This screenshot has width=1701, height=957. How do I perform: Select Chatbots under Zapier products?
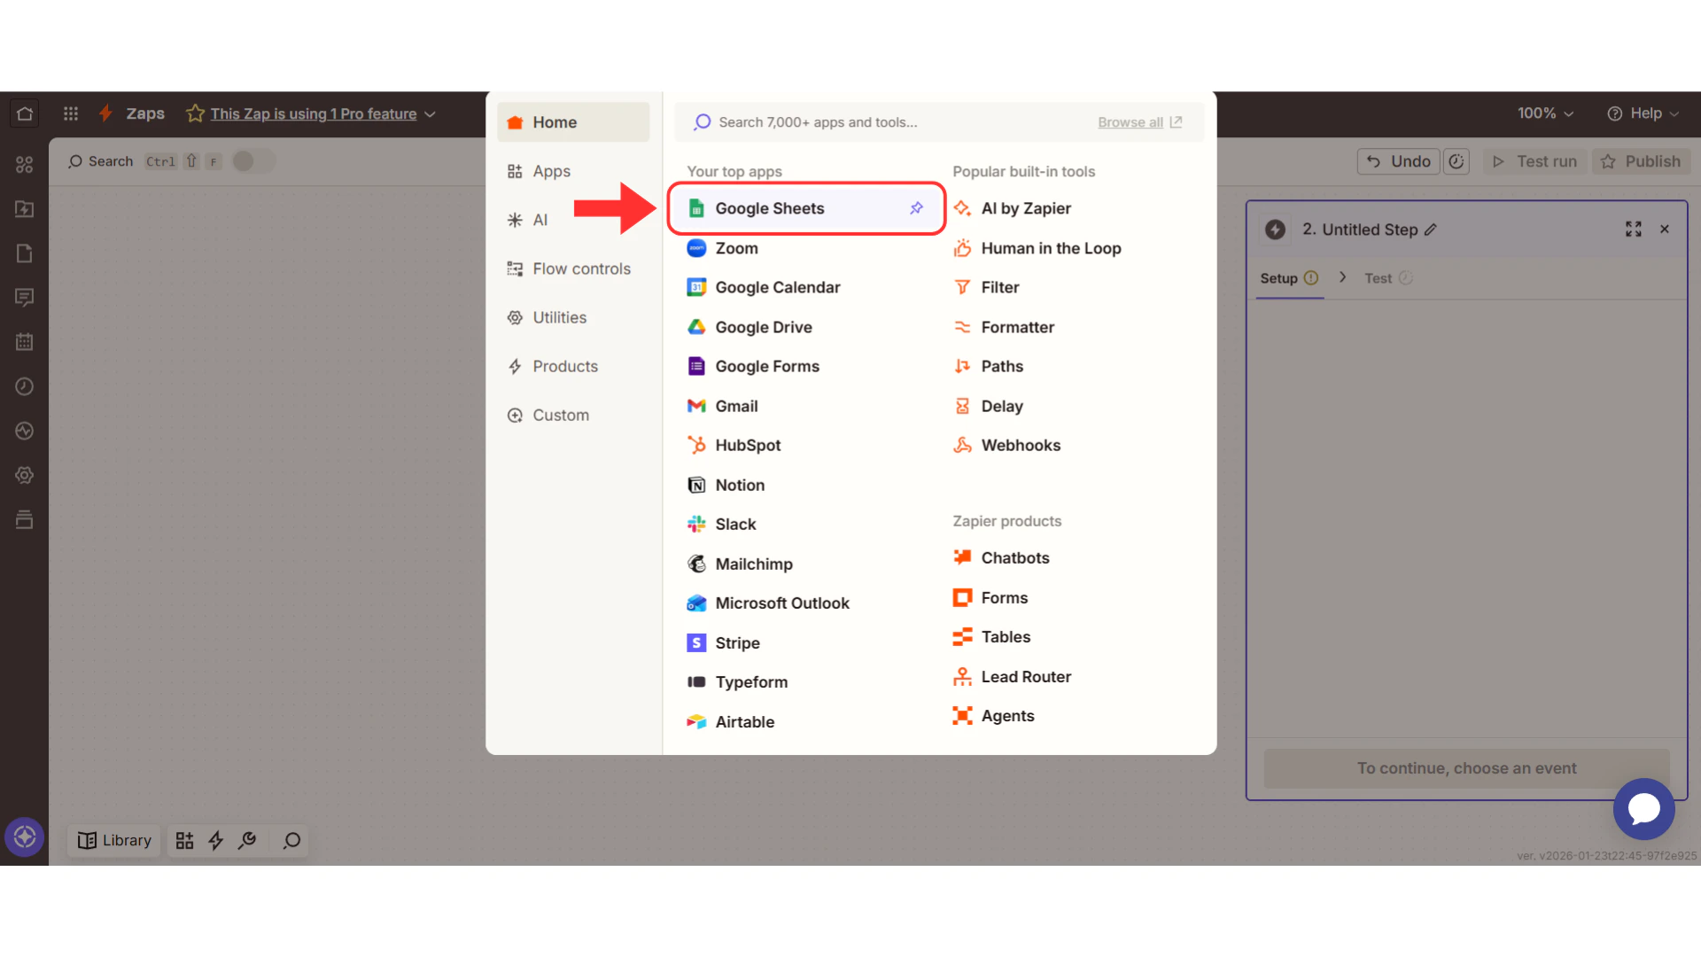click(1014, 557)
